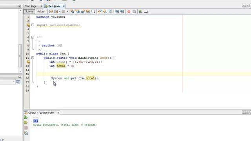Click the lightbulb hint on the import line
This screenshot has width=251, height=141.
point(28,25)
